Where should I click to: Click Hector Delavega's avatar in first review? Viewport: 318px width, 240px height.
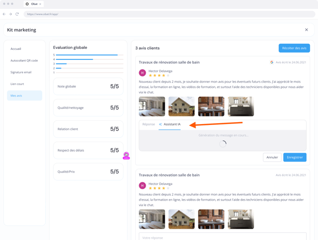142,73
